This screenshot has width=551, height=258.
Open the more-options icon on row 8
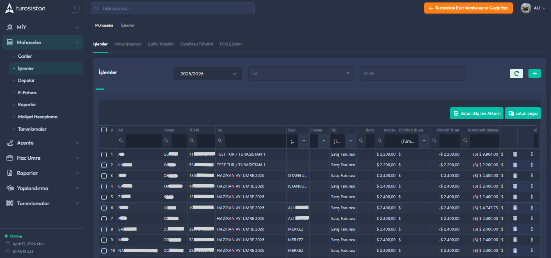click(532, 229)
